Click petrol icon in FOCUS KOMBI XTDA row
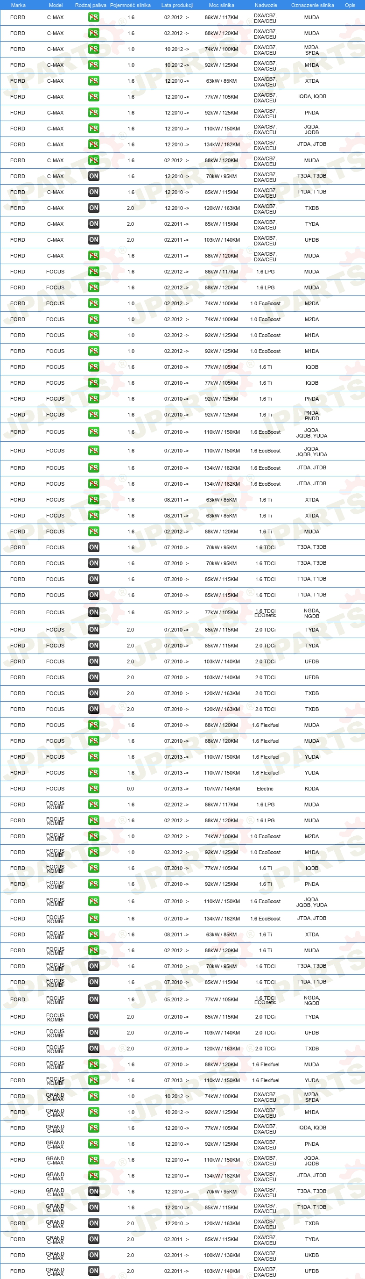365x1279 pixels. (x=94, y=934)
